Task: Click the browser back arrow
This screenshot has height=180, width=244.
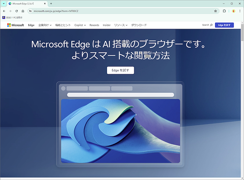Action: (4, 11)
